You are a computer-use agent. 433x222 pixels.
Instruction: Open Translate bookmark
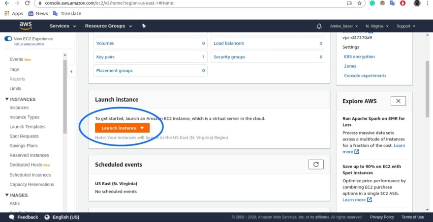(67, 14)
